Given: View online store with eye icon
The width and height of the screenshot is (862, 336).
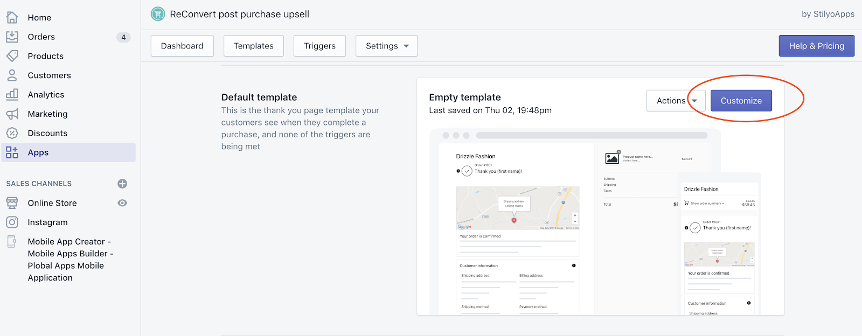Looking at the screenshot, I should (122, 203).
